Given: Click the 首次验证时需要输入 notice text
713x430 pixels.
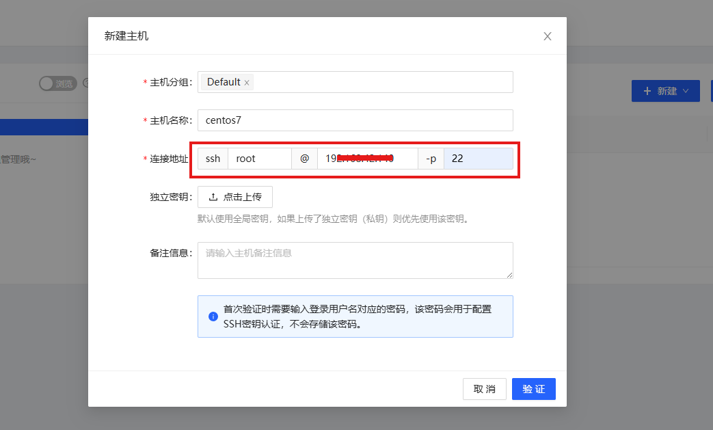Looking at the screenshot, I should pos(358,317).
